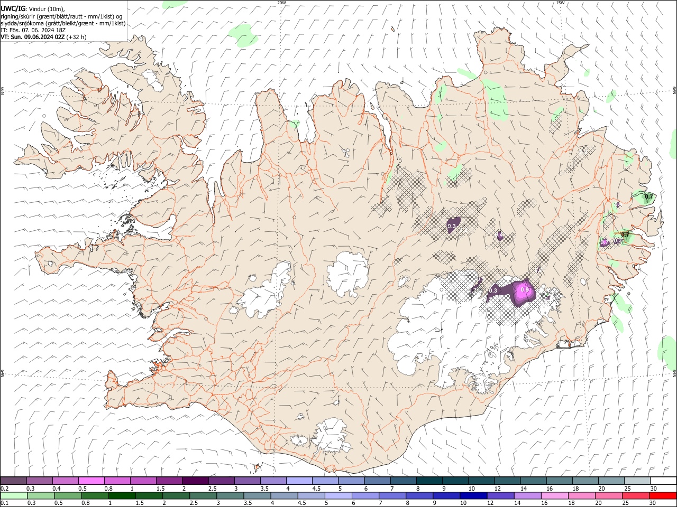Image resolution: width=677 pixels, height=507 pixels.
Task: Click the '4.5' label on the rain scale
Action: (x=301, y=503)
